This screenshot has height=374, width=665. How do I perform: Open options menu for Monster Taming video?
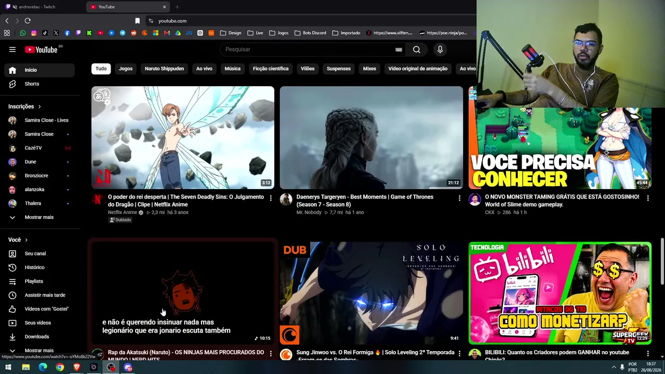coord(648,198)
